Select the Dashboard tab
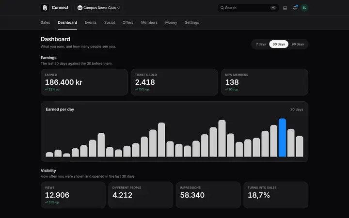349x218 pixels. (x=67, y=22)
